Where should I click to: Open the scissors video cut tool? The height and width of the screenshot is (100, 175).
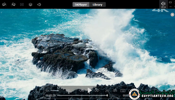[107, 90]
